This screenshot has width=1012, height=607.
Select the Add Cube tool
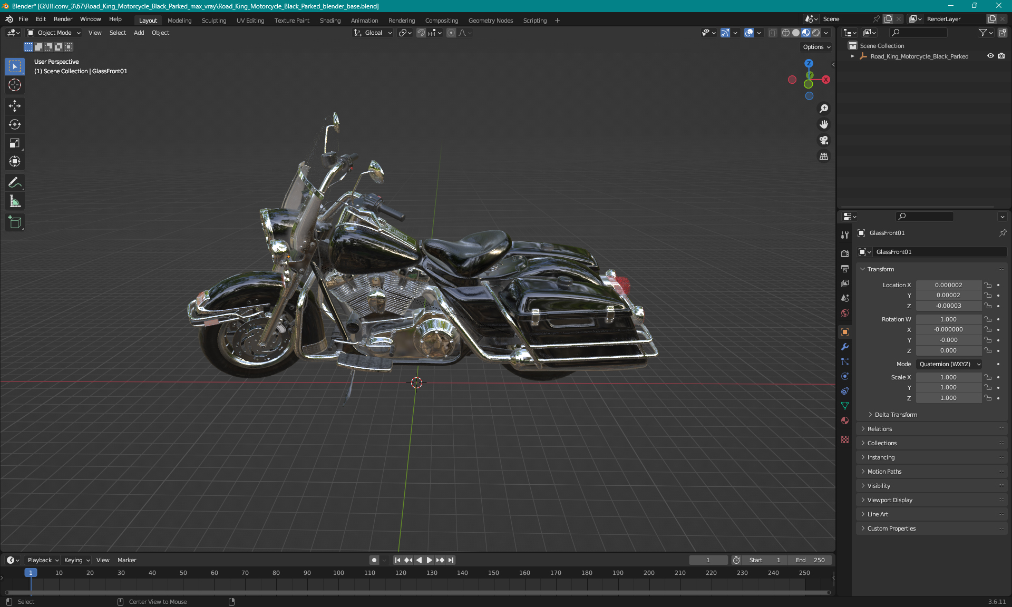[x=15, y=222]
